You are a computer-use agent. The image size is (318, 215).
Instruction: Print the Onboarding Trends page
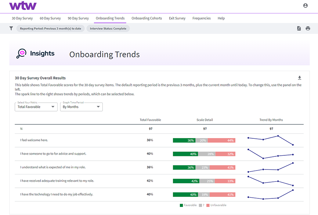point(308,29)
